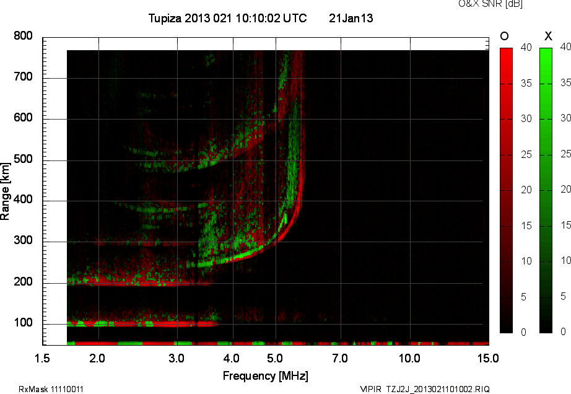Image resolution: width=571 pixels, height=394 pixels.
Task: Click the 700 tick on Range axis
Action: pos(24,77)
